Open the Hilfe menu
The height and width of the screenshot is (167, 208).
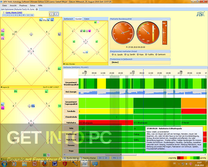[x=40, y=6]
